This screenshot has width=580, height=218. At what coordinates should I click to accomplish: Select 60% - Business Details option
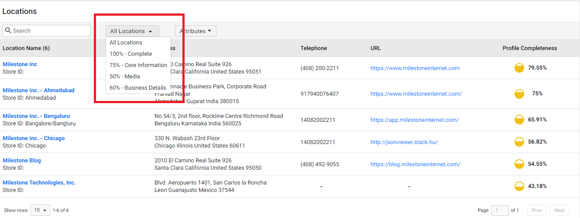[138, 88]
